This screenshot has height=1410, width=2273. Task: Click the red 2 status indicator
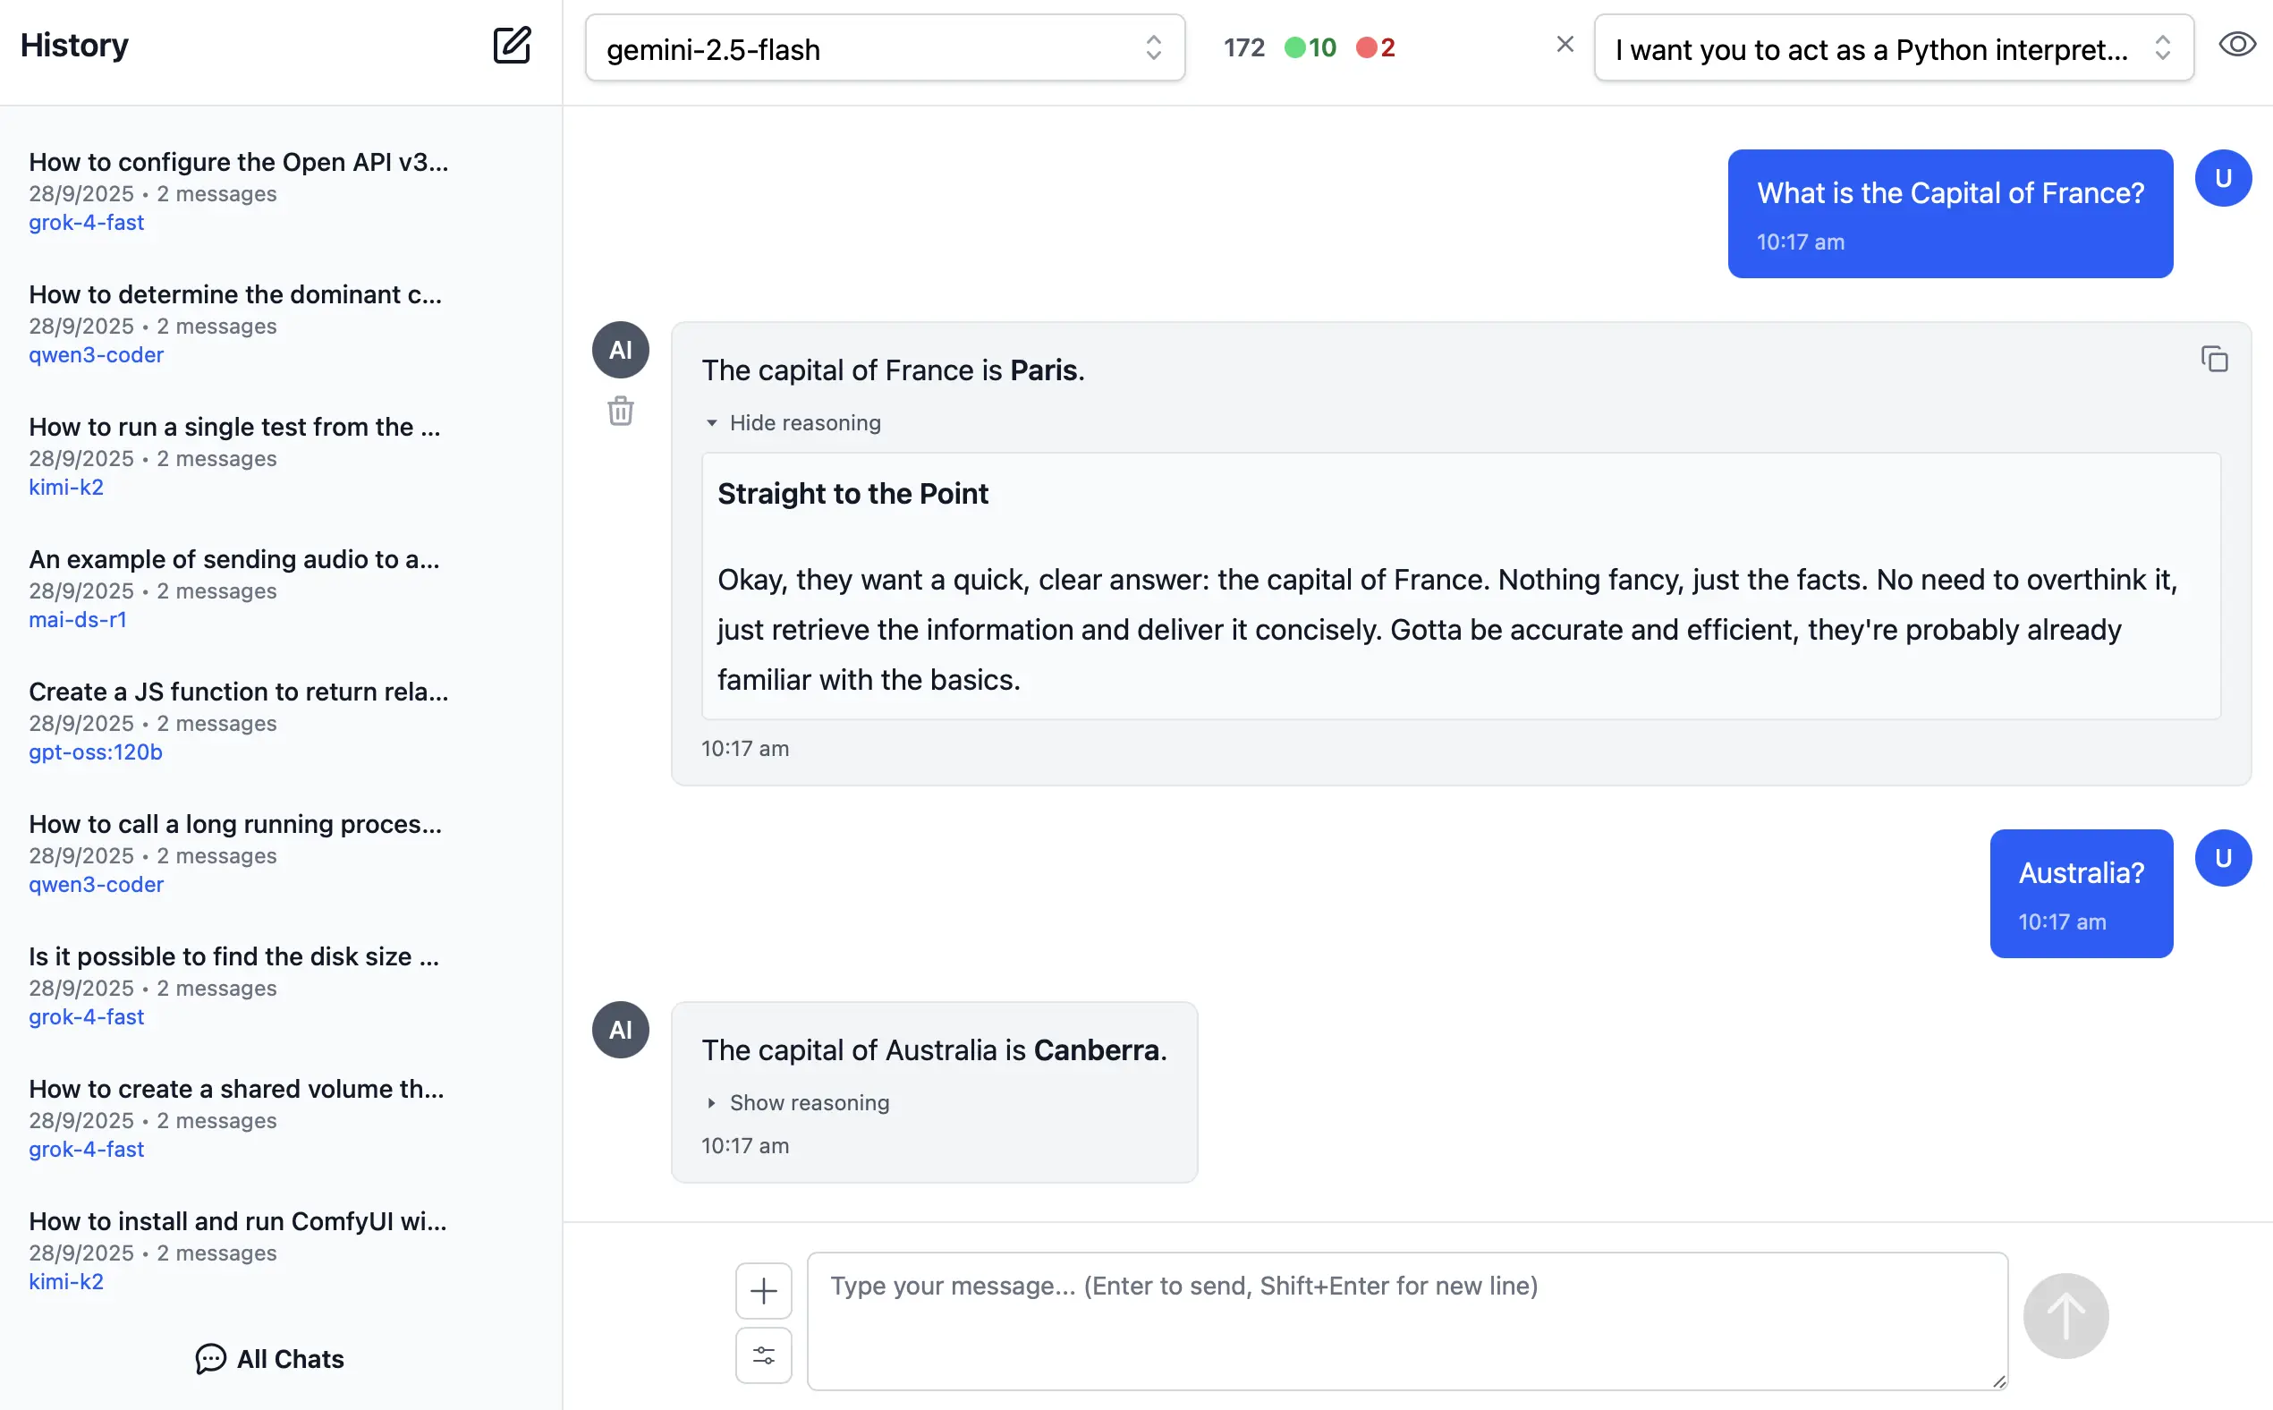pyautogui.click(x=1376, y=47)
